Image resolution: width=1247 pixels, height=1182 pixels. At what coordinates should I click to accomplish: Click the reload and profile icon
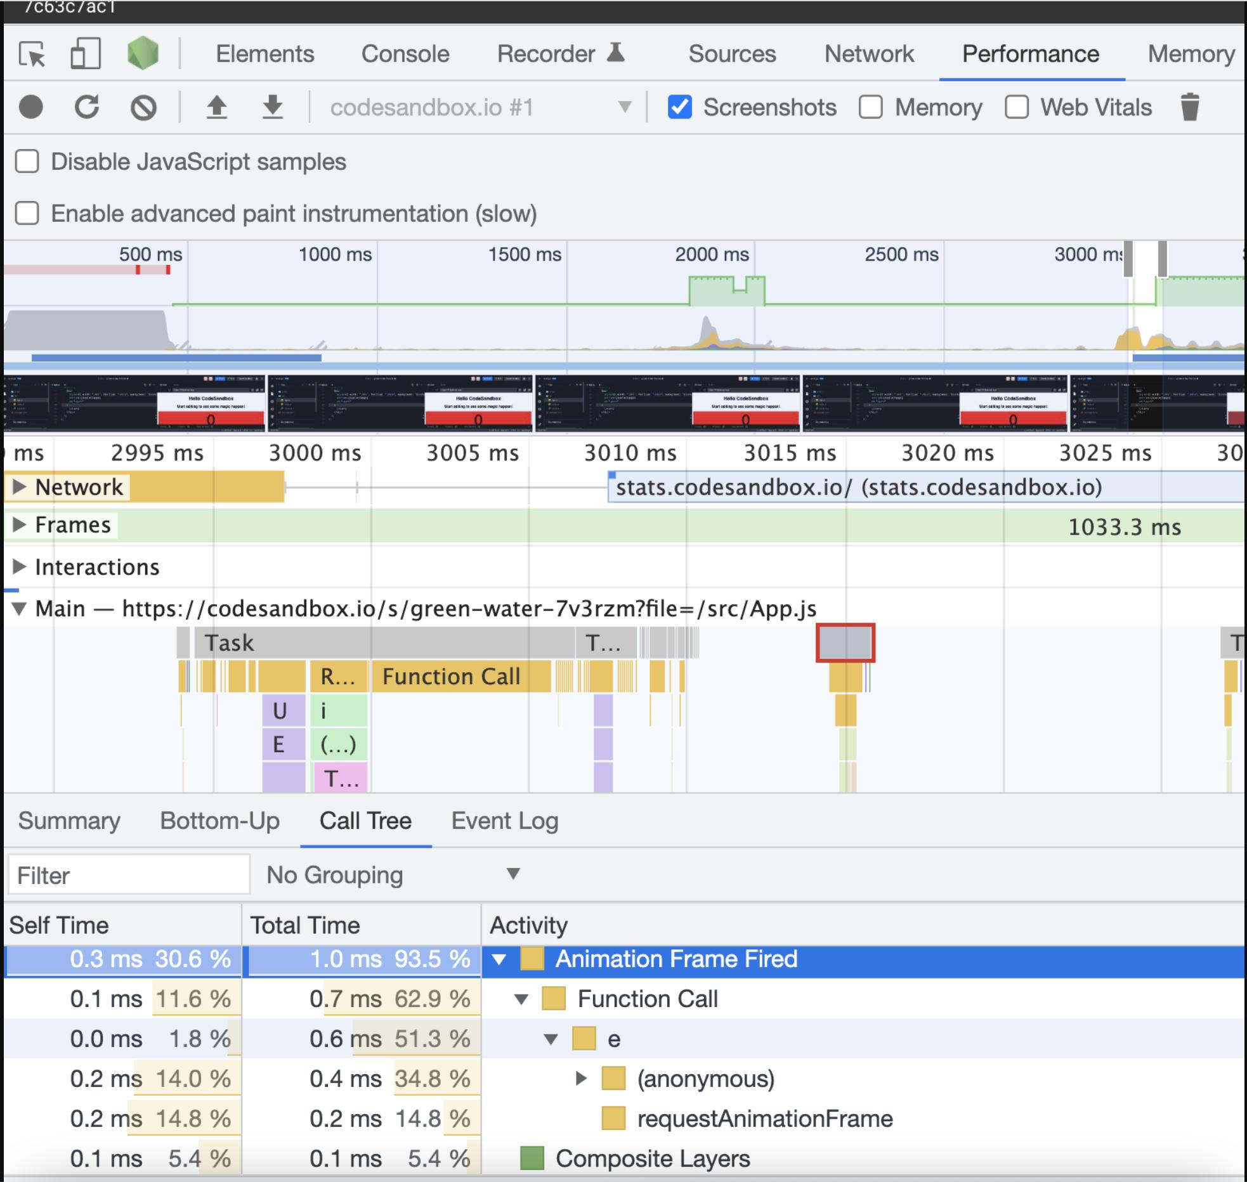87,107
